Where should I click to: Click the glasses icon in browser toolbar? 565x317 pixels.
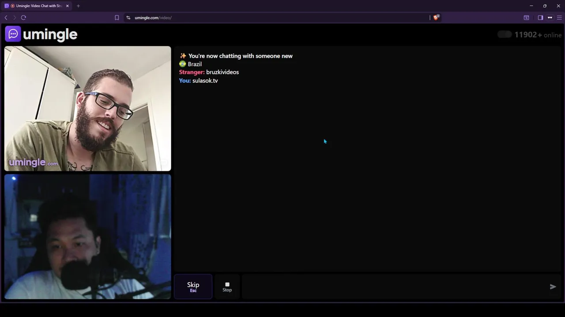tap(550, 18)
